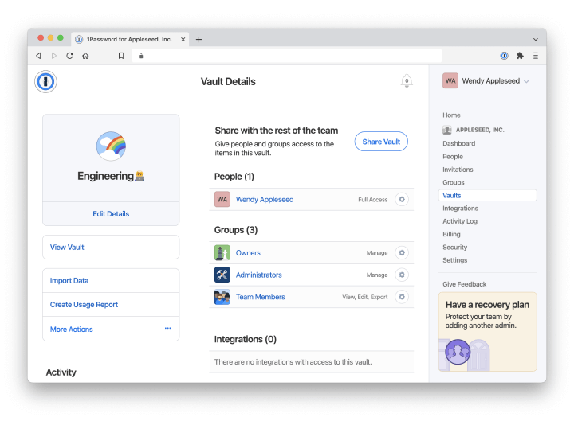Click the WA avatar beside account name

coord(450,80)
